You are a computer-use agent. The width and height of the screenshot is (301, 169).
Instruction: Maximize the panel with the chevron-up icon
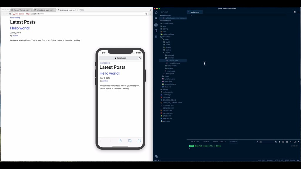(291, 142)
